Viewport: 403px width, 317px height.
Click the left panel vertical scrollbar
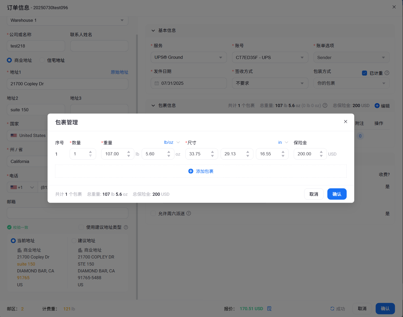point(137,167)
